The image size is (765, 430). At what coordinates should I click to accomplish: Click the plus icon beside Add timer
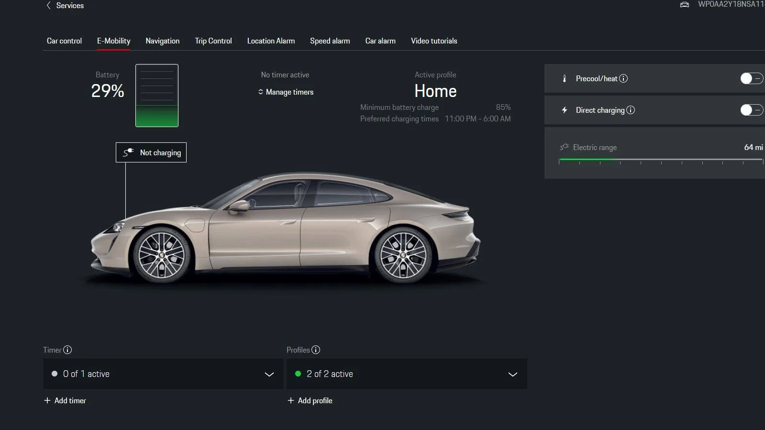click(47, 400)
